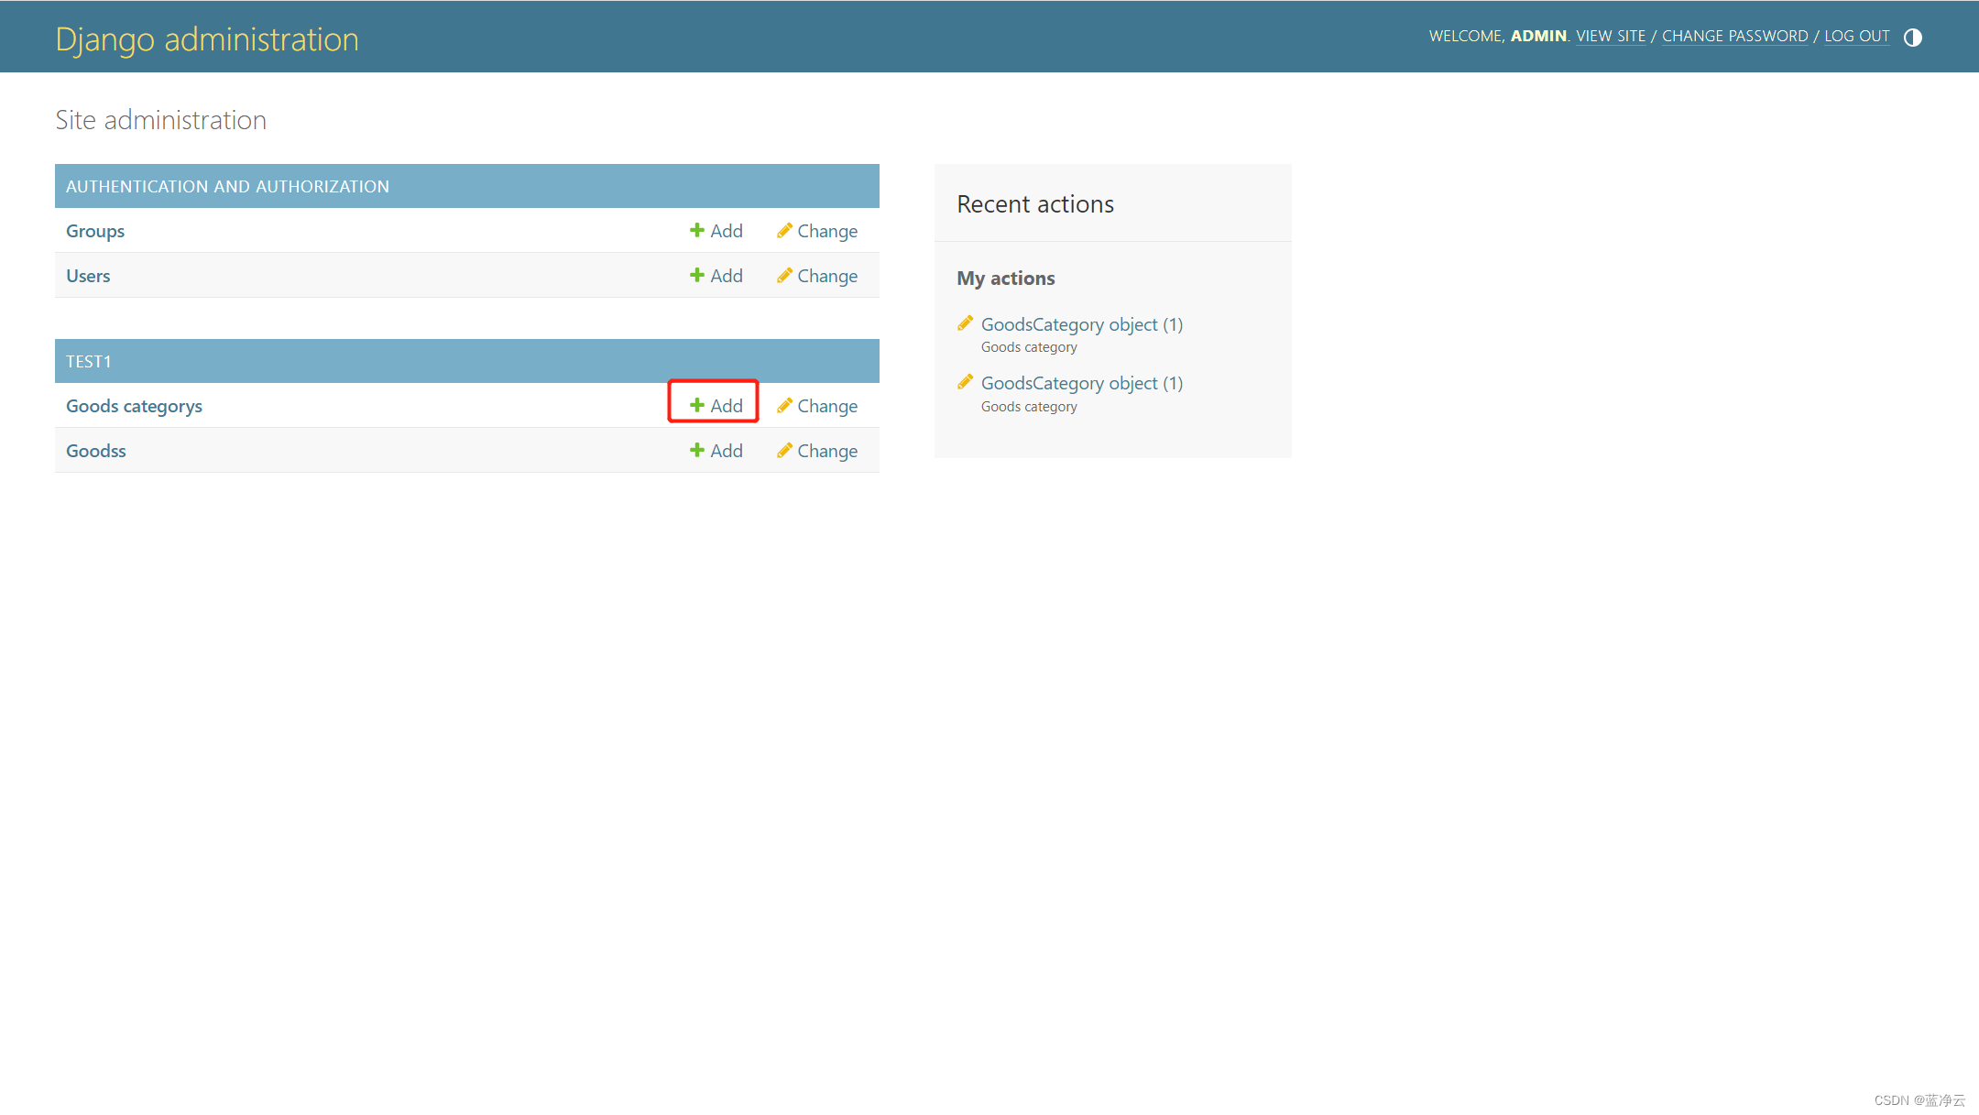This screenshot has width=1979, height=1115.
Task: Click the TEST1 app section header
Action: point(89,361)
